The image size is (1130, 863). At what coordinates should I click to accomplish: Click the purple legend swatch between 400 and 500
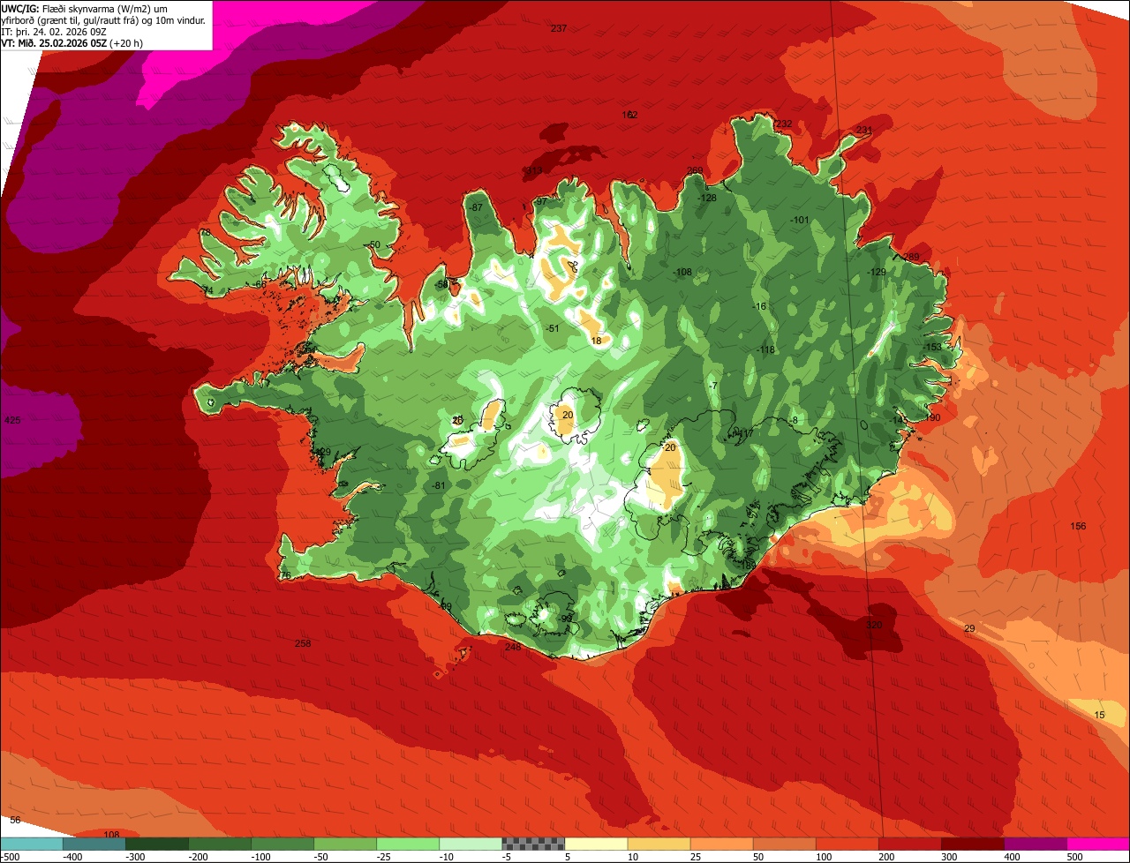point(1035,844)
